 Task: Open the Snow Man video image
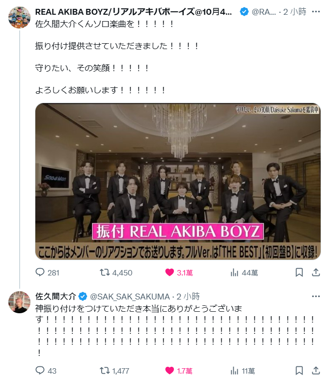click(x=178, y=182)
